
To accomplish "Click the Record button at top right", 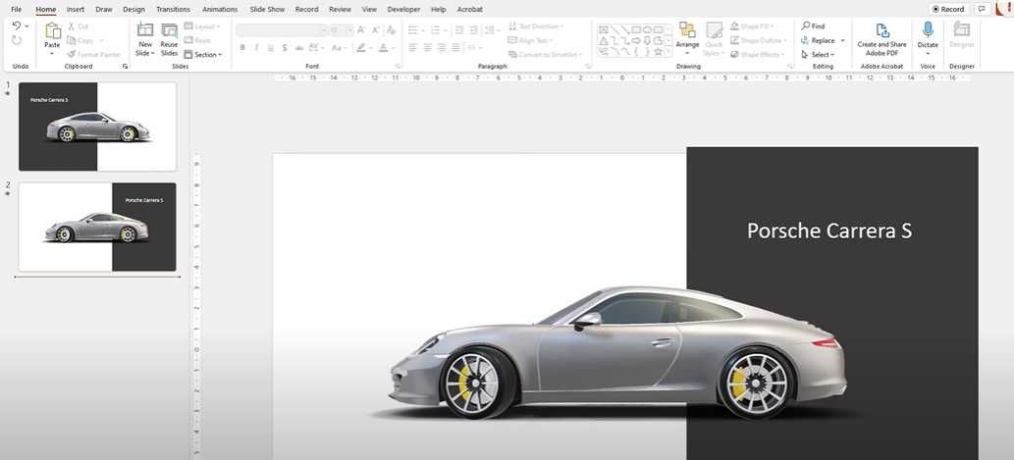I will [948, 9].
